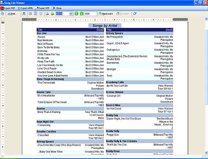Click the Close menu item
Image resolution: width=208 pixels, height=159 pixels.
tap(57, 8)
